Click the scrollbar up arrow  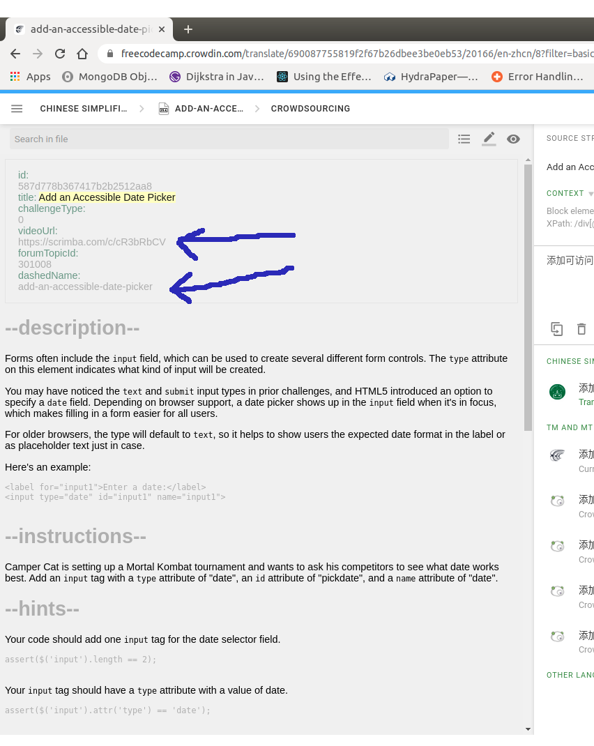[528, 160]
